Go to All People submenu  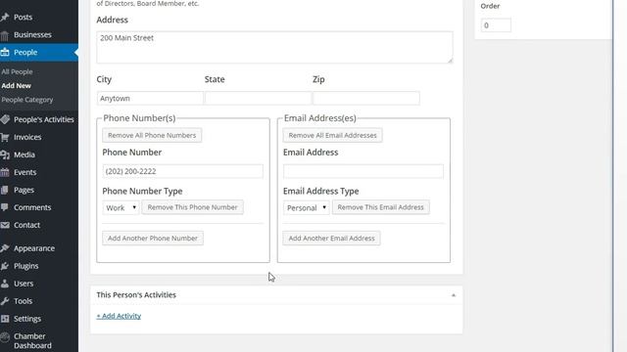point(17,71)
